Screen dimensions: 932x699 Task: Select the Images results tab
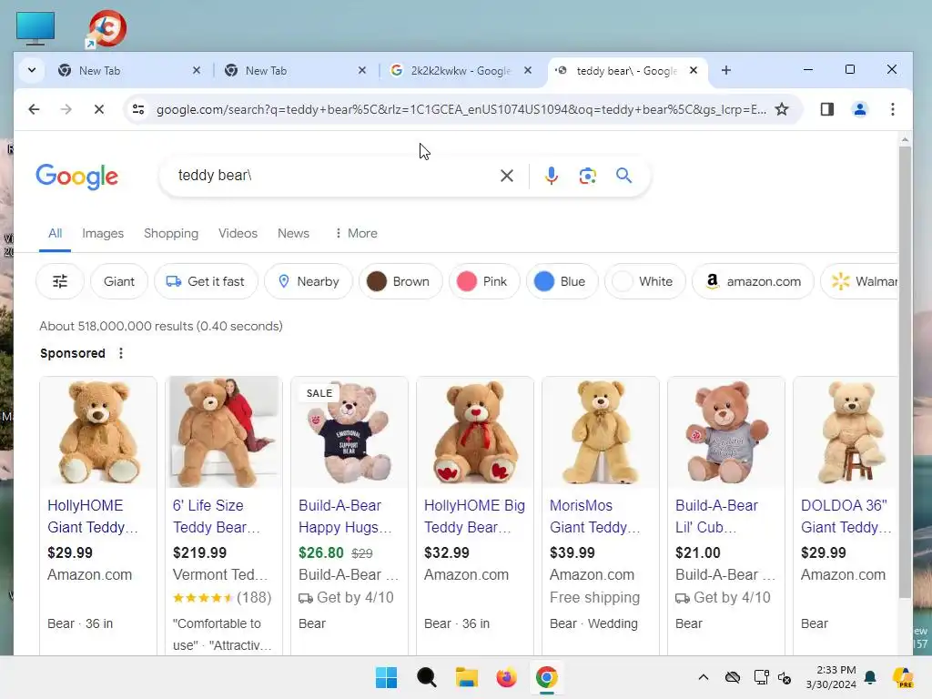103,233
